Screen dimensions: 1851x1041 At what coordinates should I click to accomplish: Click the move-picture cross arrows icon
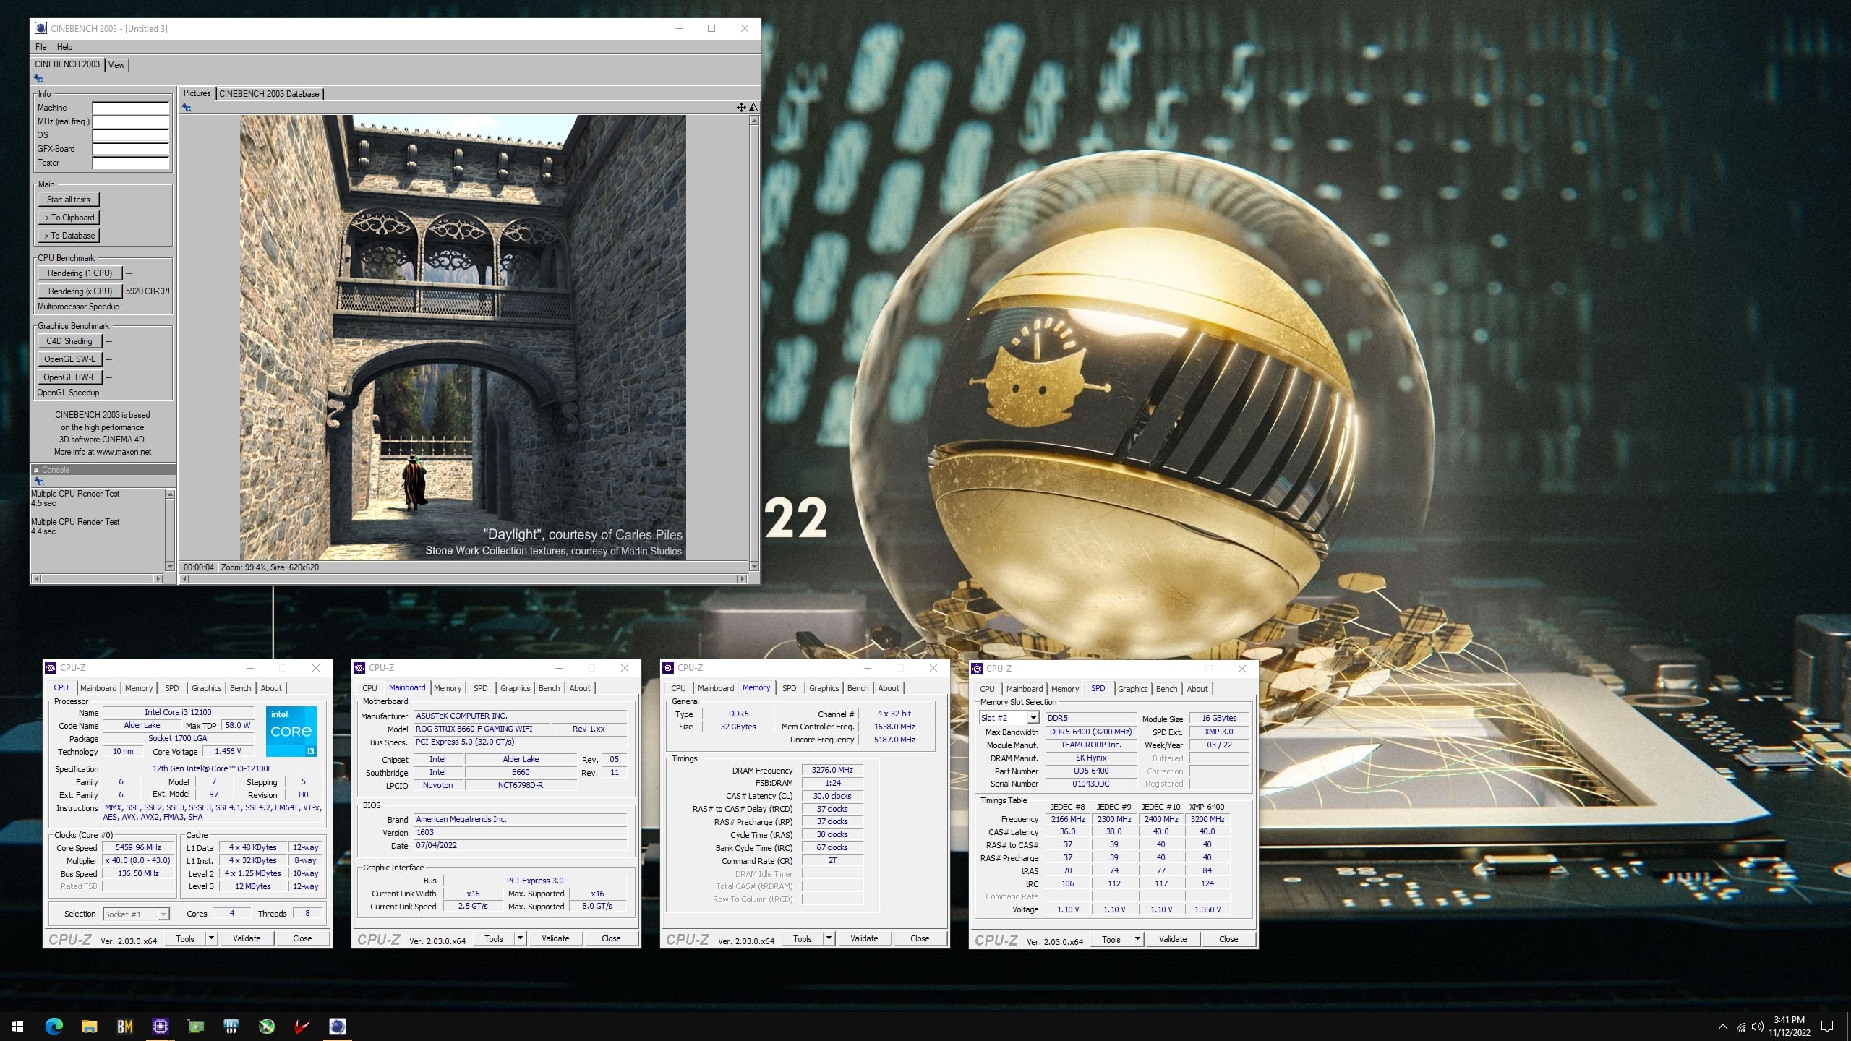point(741,107)
